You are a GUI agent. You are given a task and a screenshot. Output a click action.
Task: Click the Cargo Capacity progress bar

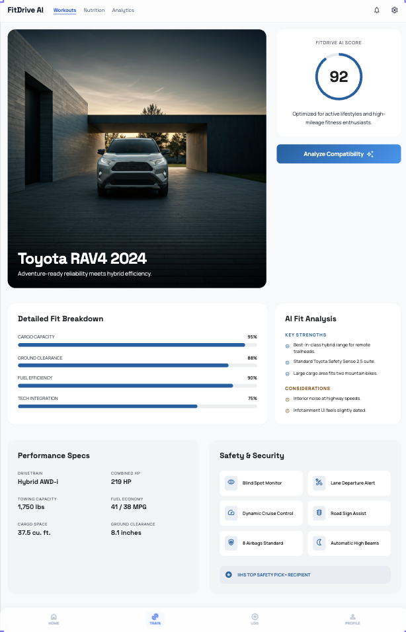pos(137,345)
